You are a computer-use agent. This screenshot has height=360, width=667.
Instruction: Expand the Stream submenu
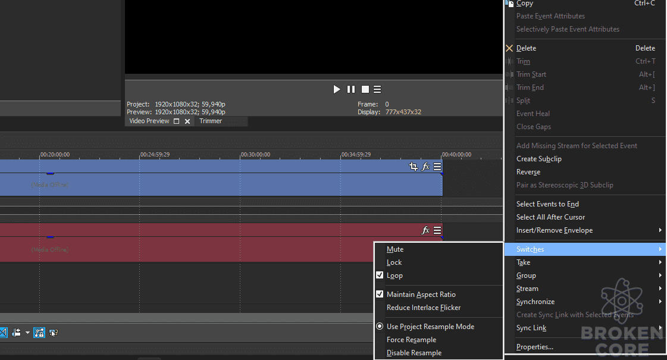585,289
